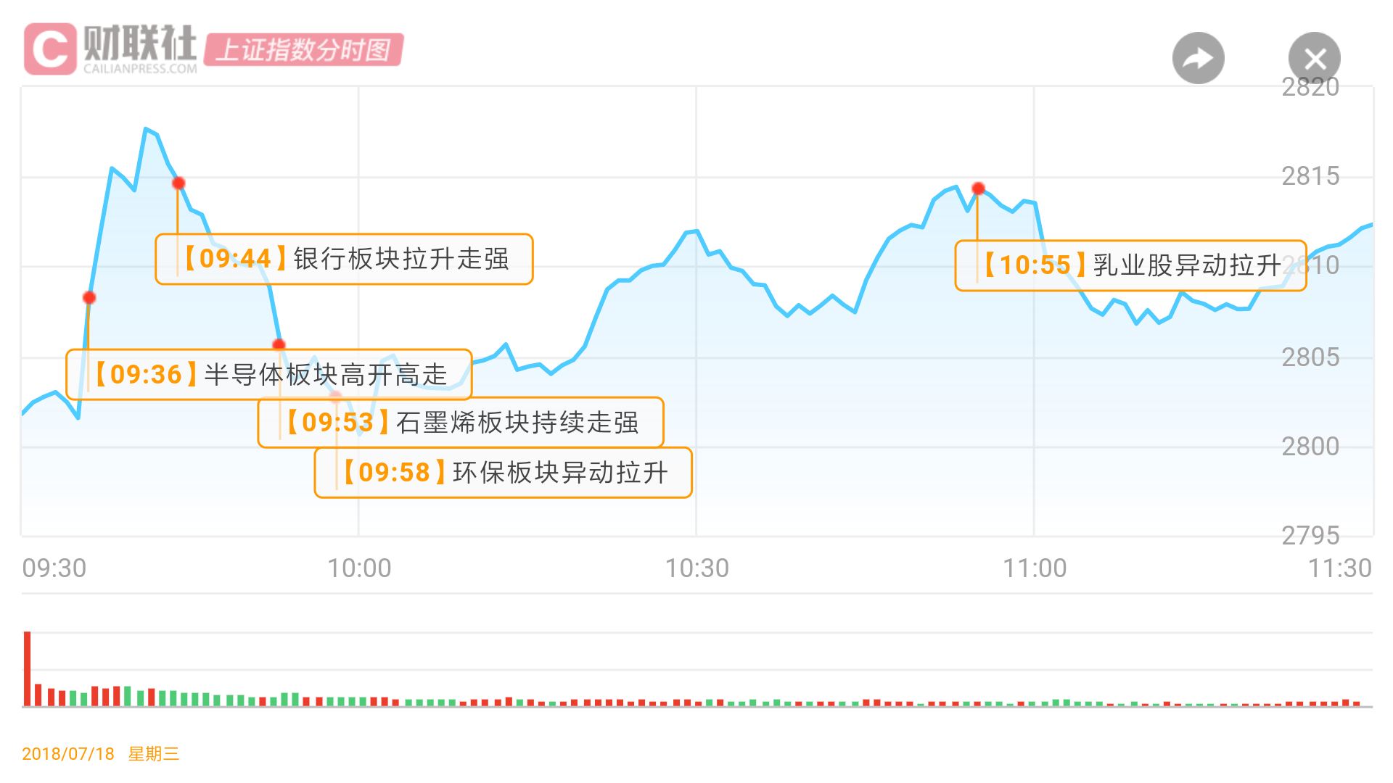
Task: Click the 2018/07/18 date text
Action: tap(68, 754)
